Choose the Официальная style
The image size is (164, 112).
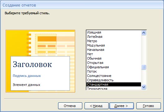coord(114,67)
